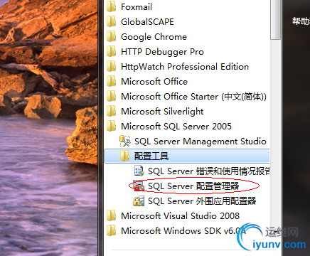Viewport: 310px width, 256px height.
Task: Expand HTTP Debugger Pro entry
Action: point(163,52)
